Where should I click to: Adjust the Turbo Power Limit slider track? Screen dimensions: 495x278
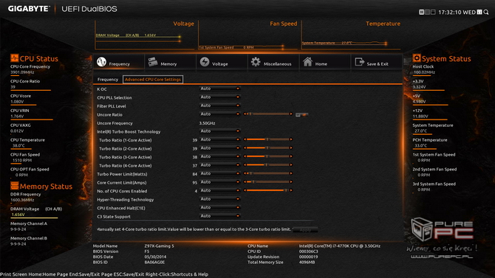tap(267, 173)
